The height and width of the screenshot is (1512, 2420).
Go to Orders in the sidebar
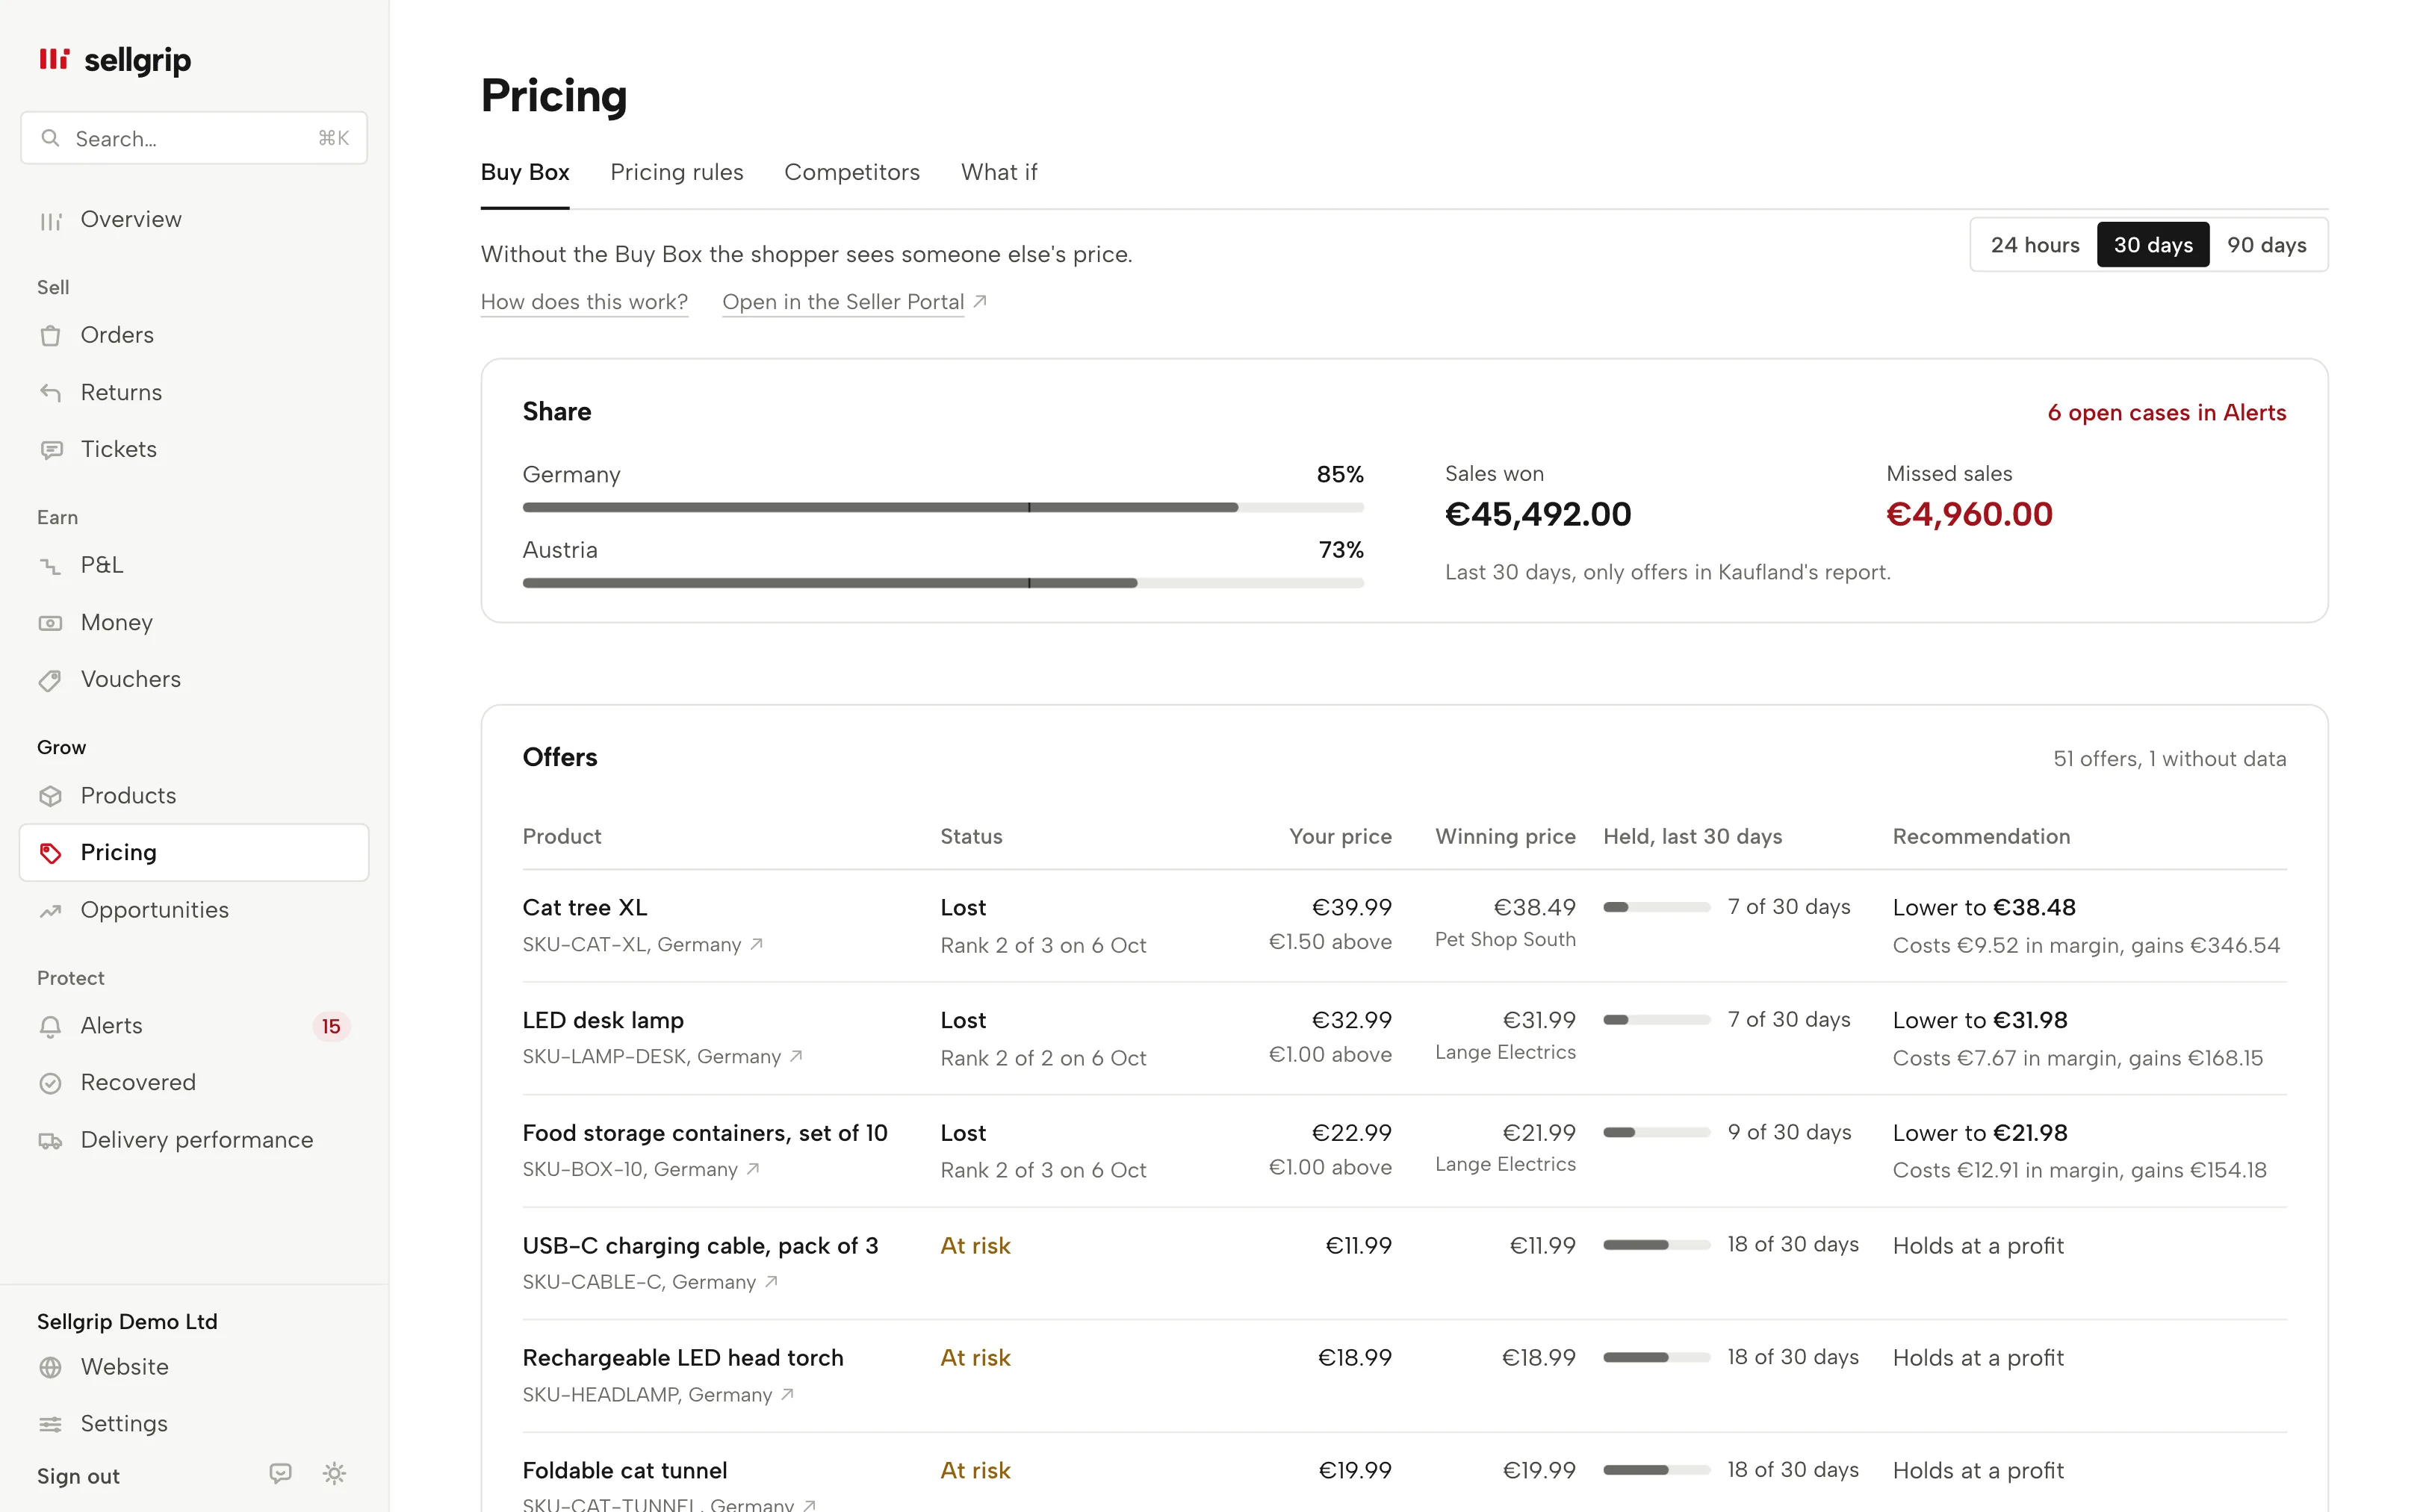point(194,335)
